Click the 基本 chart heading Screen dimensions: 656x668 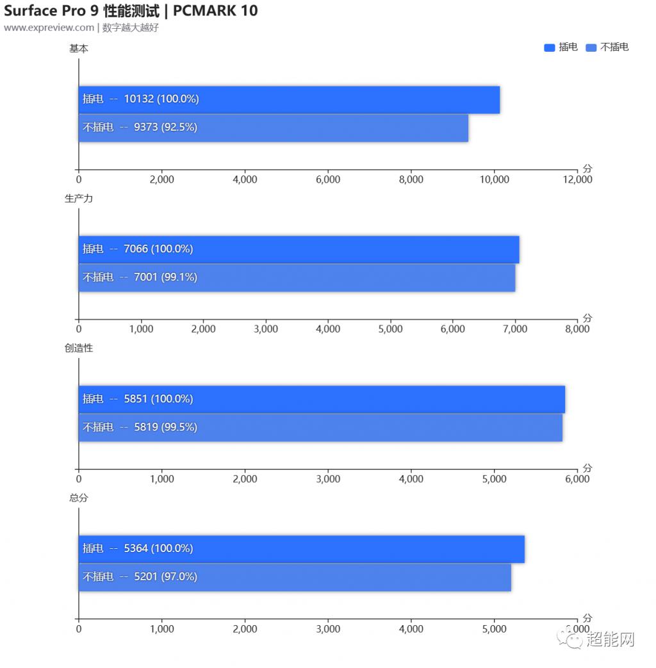78,49
